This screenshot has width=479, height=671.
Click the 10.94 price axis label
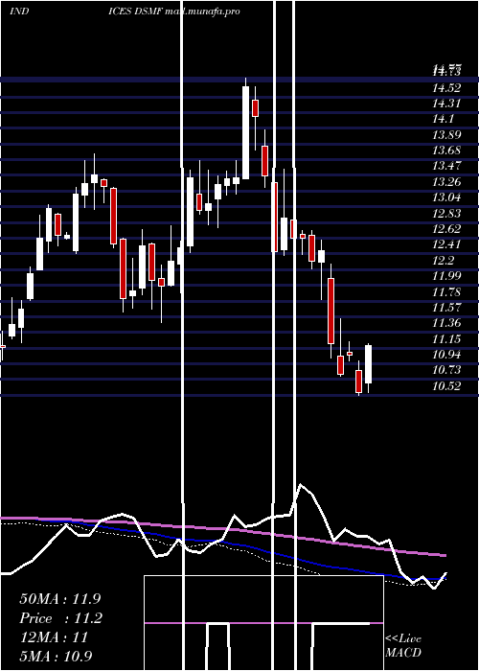tap(447, 355)
